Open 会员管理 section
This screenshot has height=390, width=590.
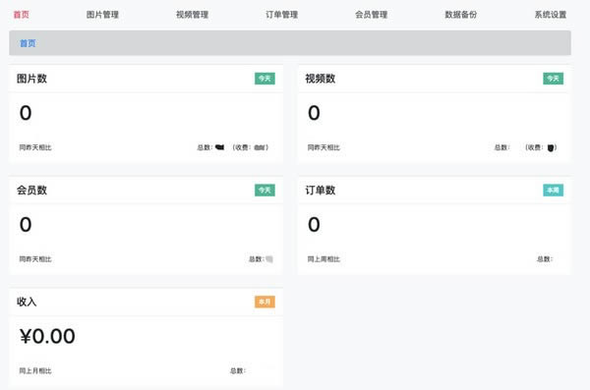click(371, 15)
